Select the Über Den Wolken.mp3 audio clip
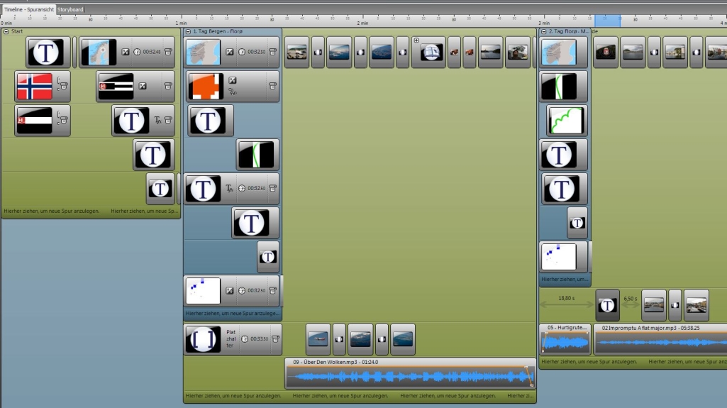 coord(409,374)
